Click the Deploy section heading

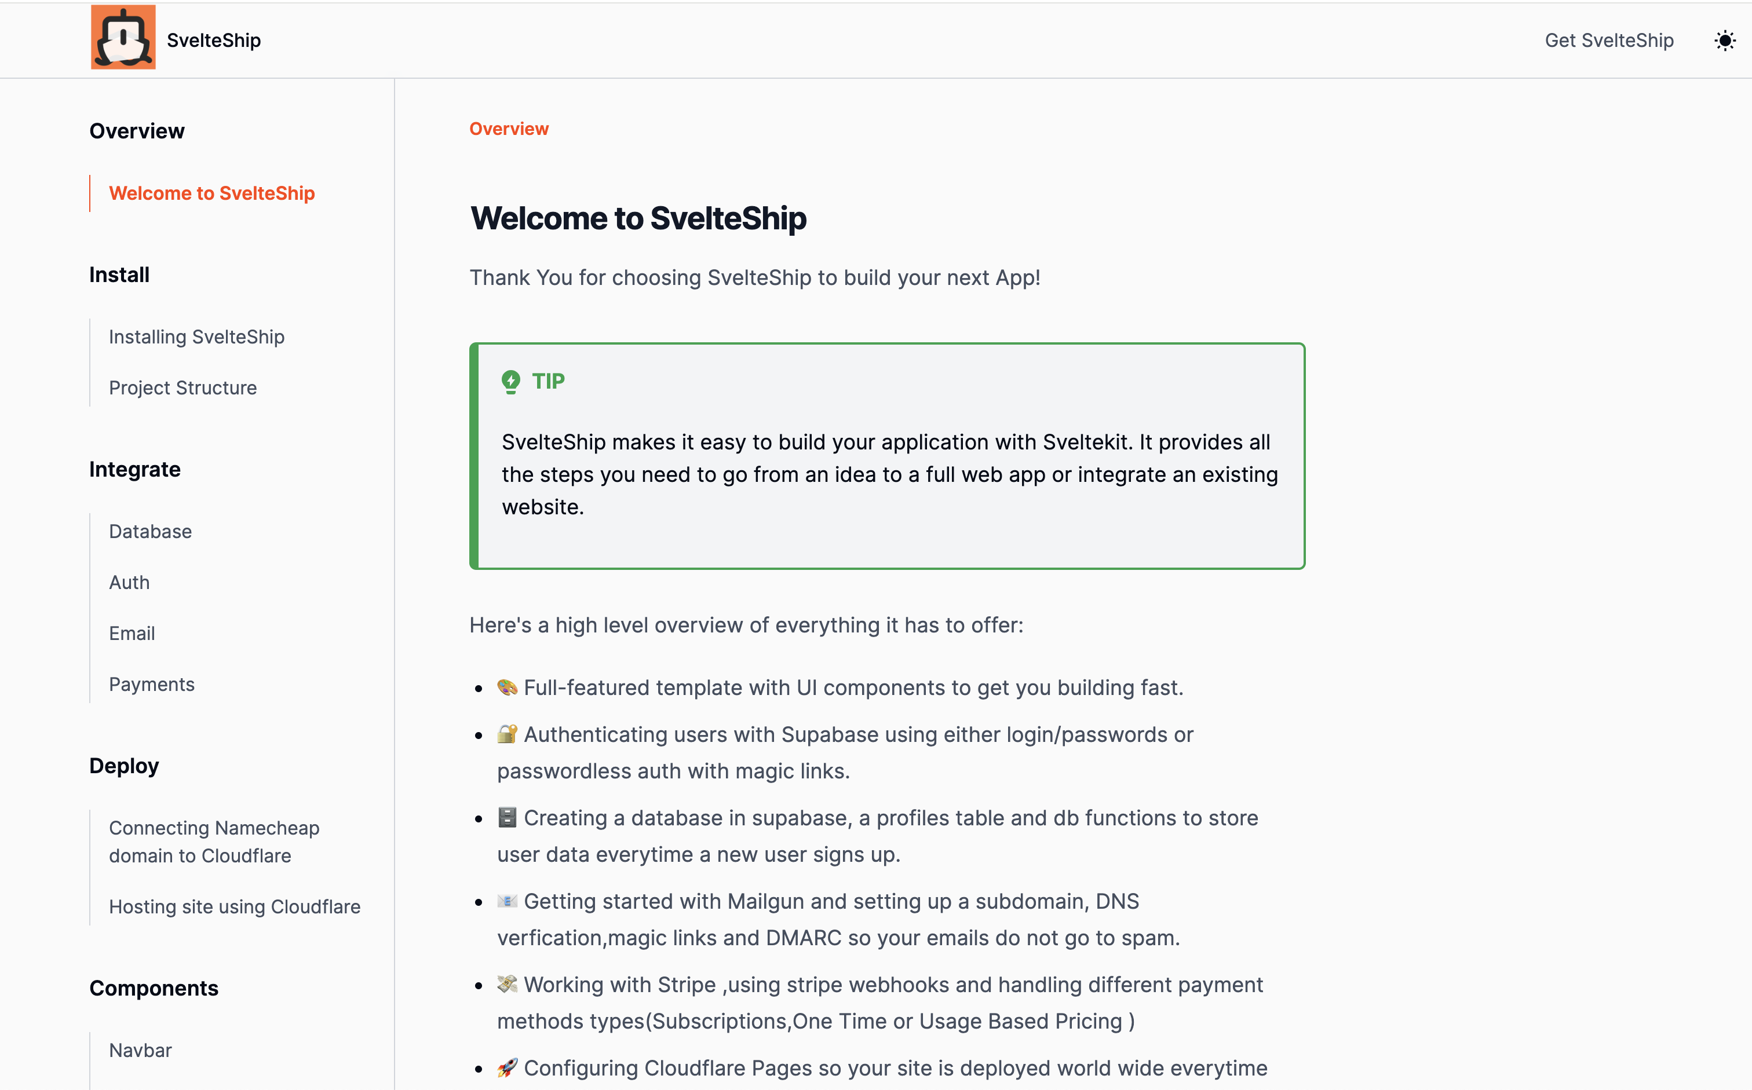(x=124, y=766)
